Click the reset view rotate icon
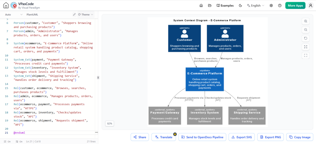This screenshot has width=316, height=144. coord(306,38)
